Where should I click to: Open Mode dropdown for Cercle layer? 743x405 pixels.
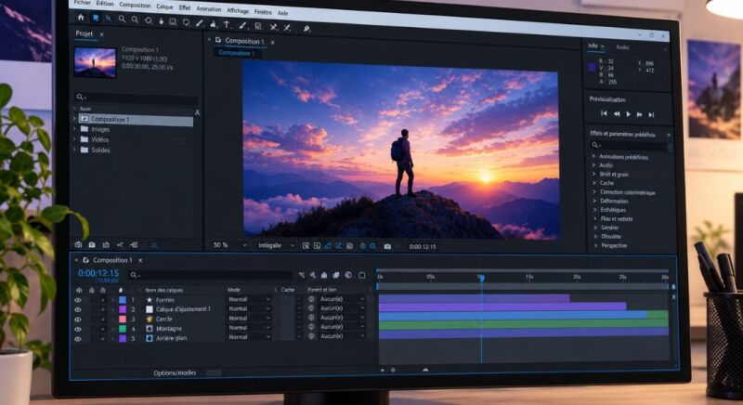249,319
